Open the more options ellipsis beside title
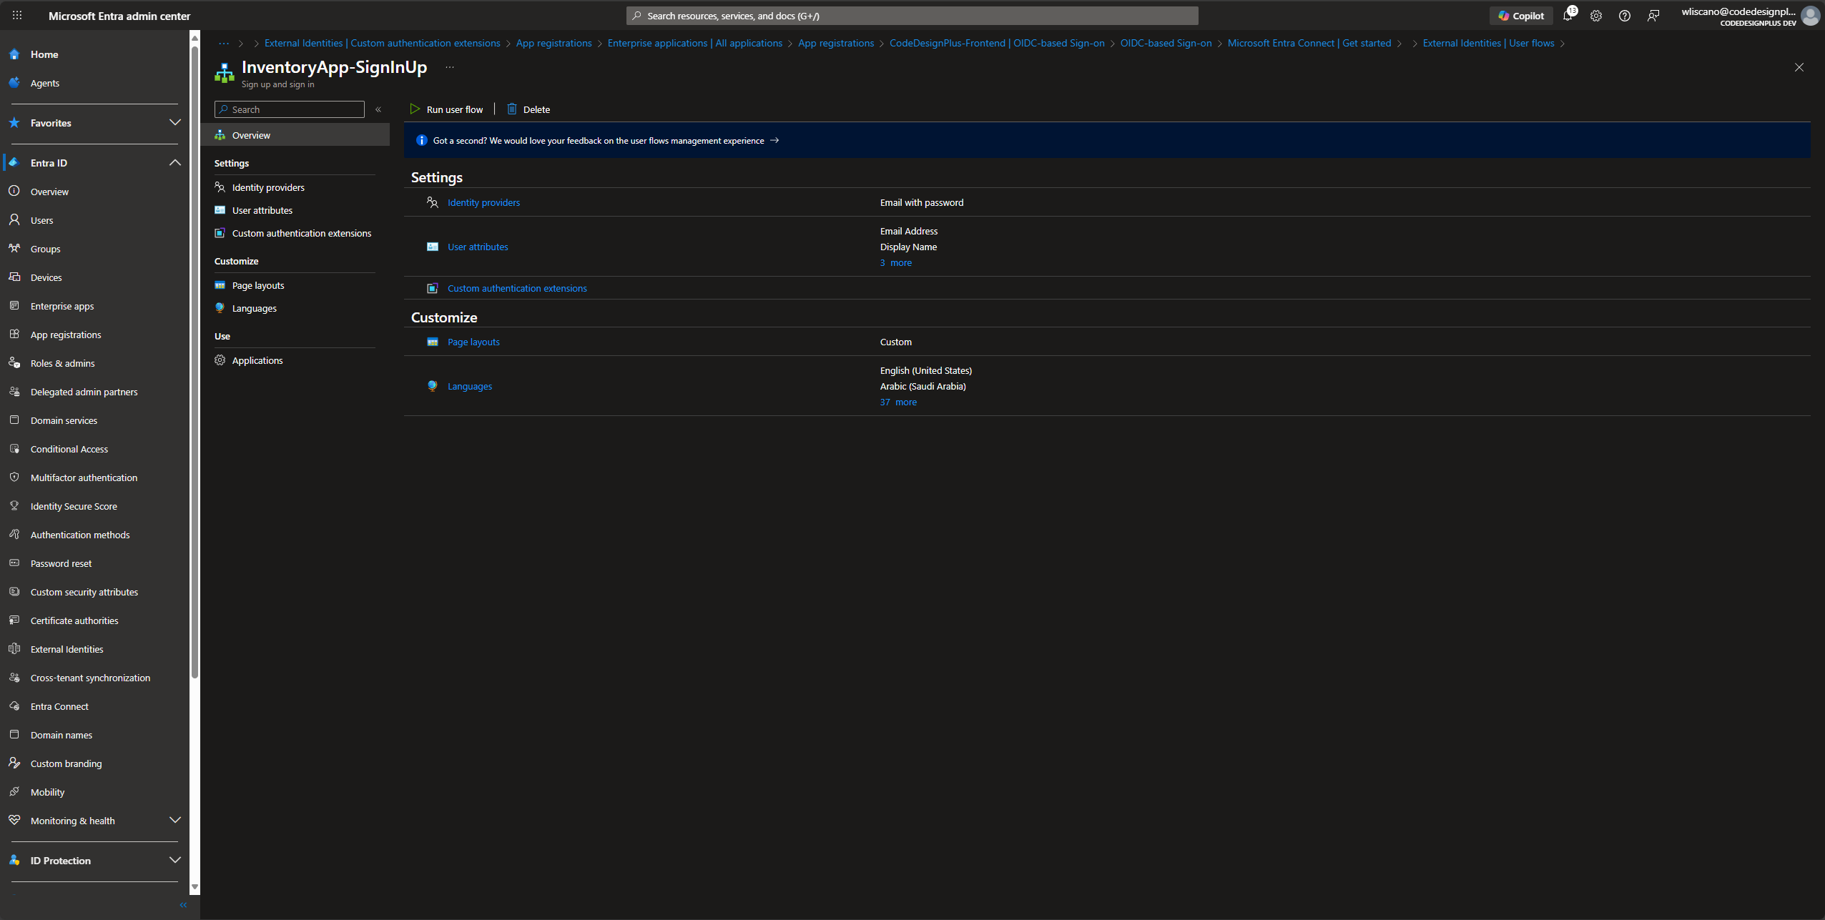 [x=450, y=66]
